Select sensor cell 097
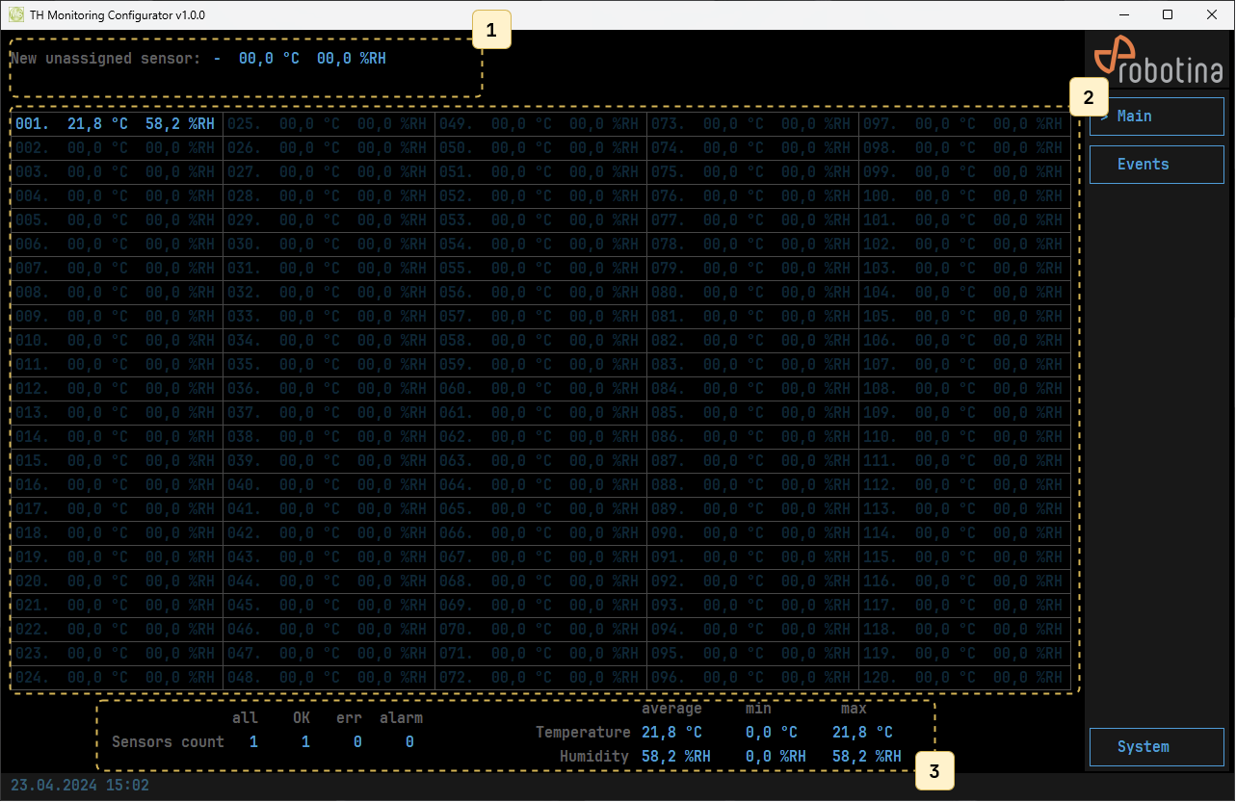 point(964,124)
